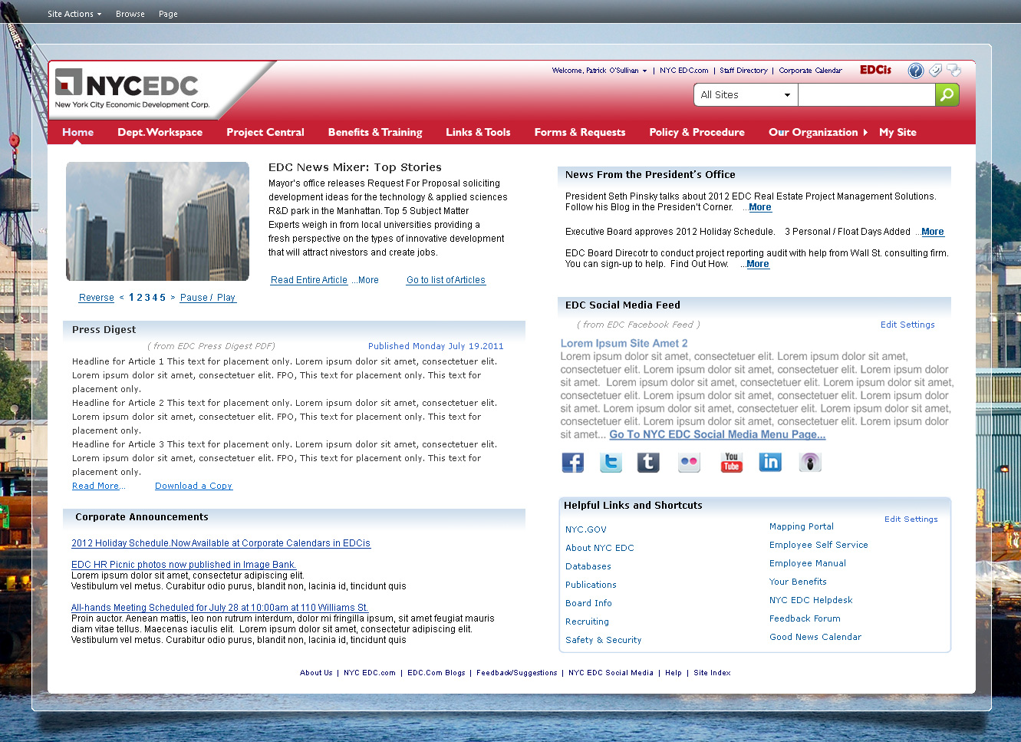Viewport: 1021px width, 742px height.
Task: Click the tags and notes icon
Action: pos(935,71)
